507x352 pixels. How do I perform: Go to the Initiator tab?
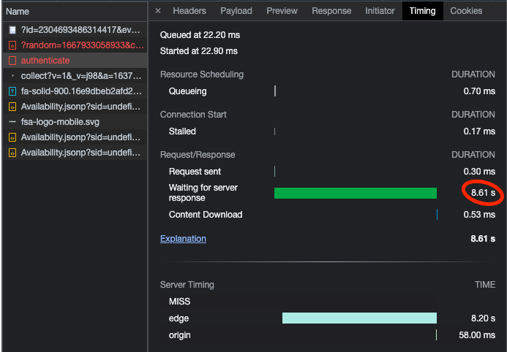point(380,11)
